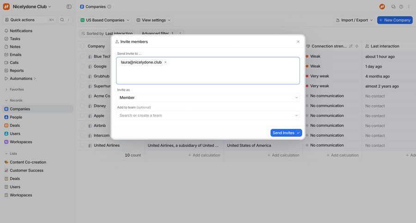416x223 pixels.
Task: Open the three-dot menu in top right
Action: click(409, 6)
